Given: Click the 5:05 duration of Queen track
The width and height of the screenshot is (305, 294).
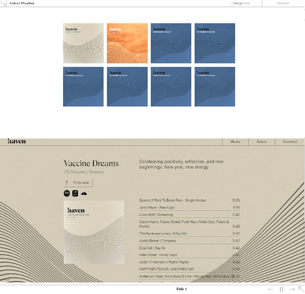Looking at the screenshot, I should click(x=236, y=200).
